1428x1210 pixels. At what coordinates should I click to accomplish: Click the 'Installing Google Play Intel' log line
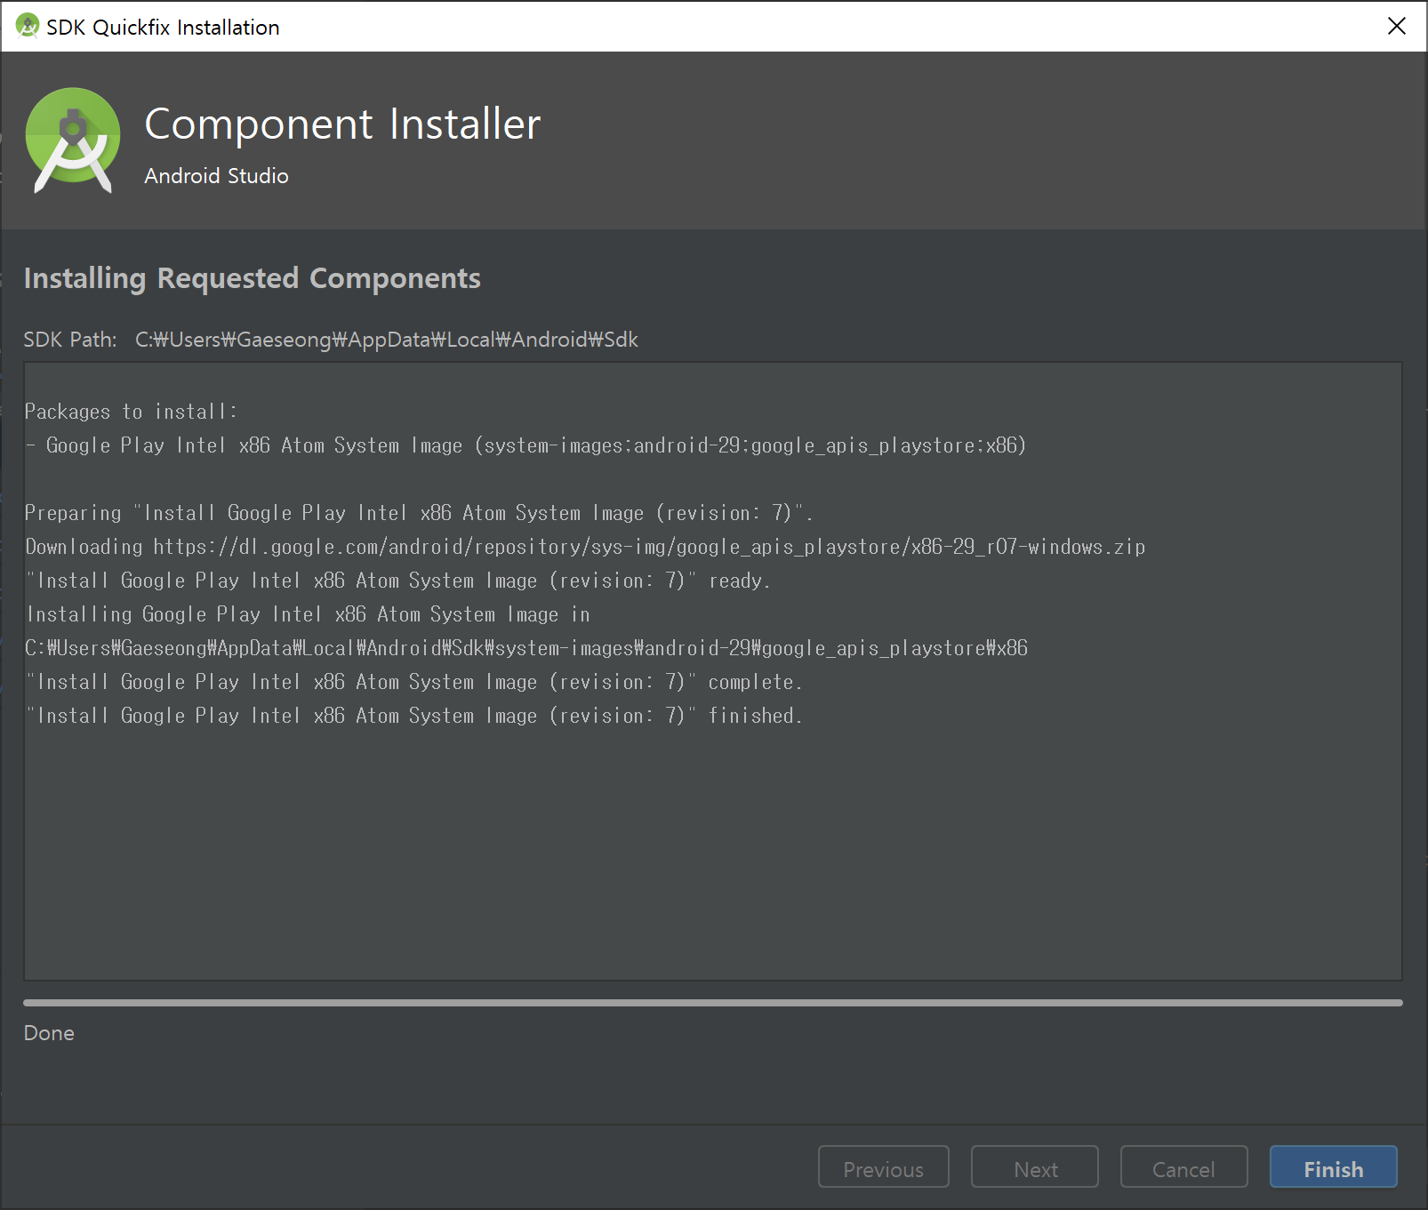(308, 614)
